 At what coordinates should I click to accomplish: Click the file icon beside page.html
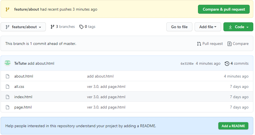point(8,107)
